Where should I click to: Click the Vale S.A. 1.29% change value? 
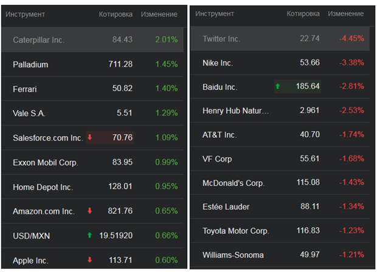(167, 112)
